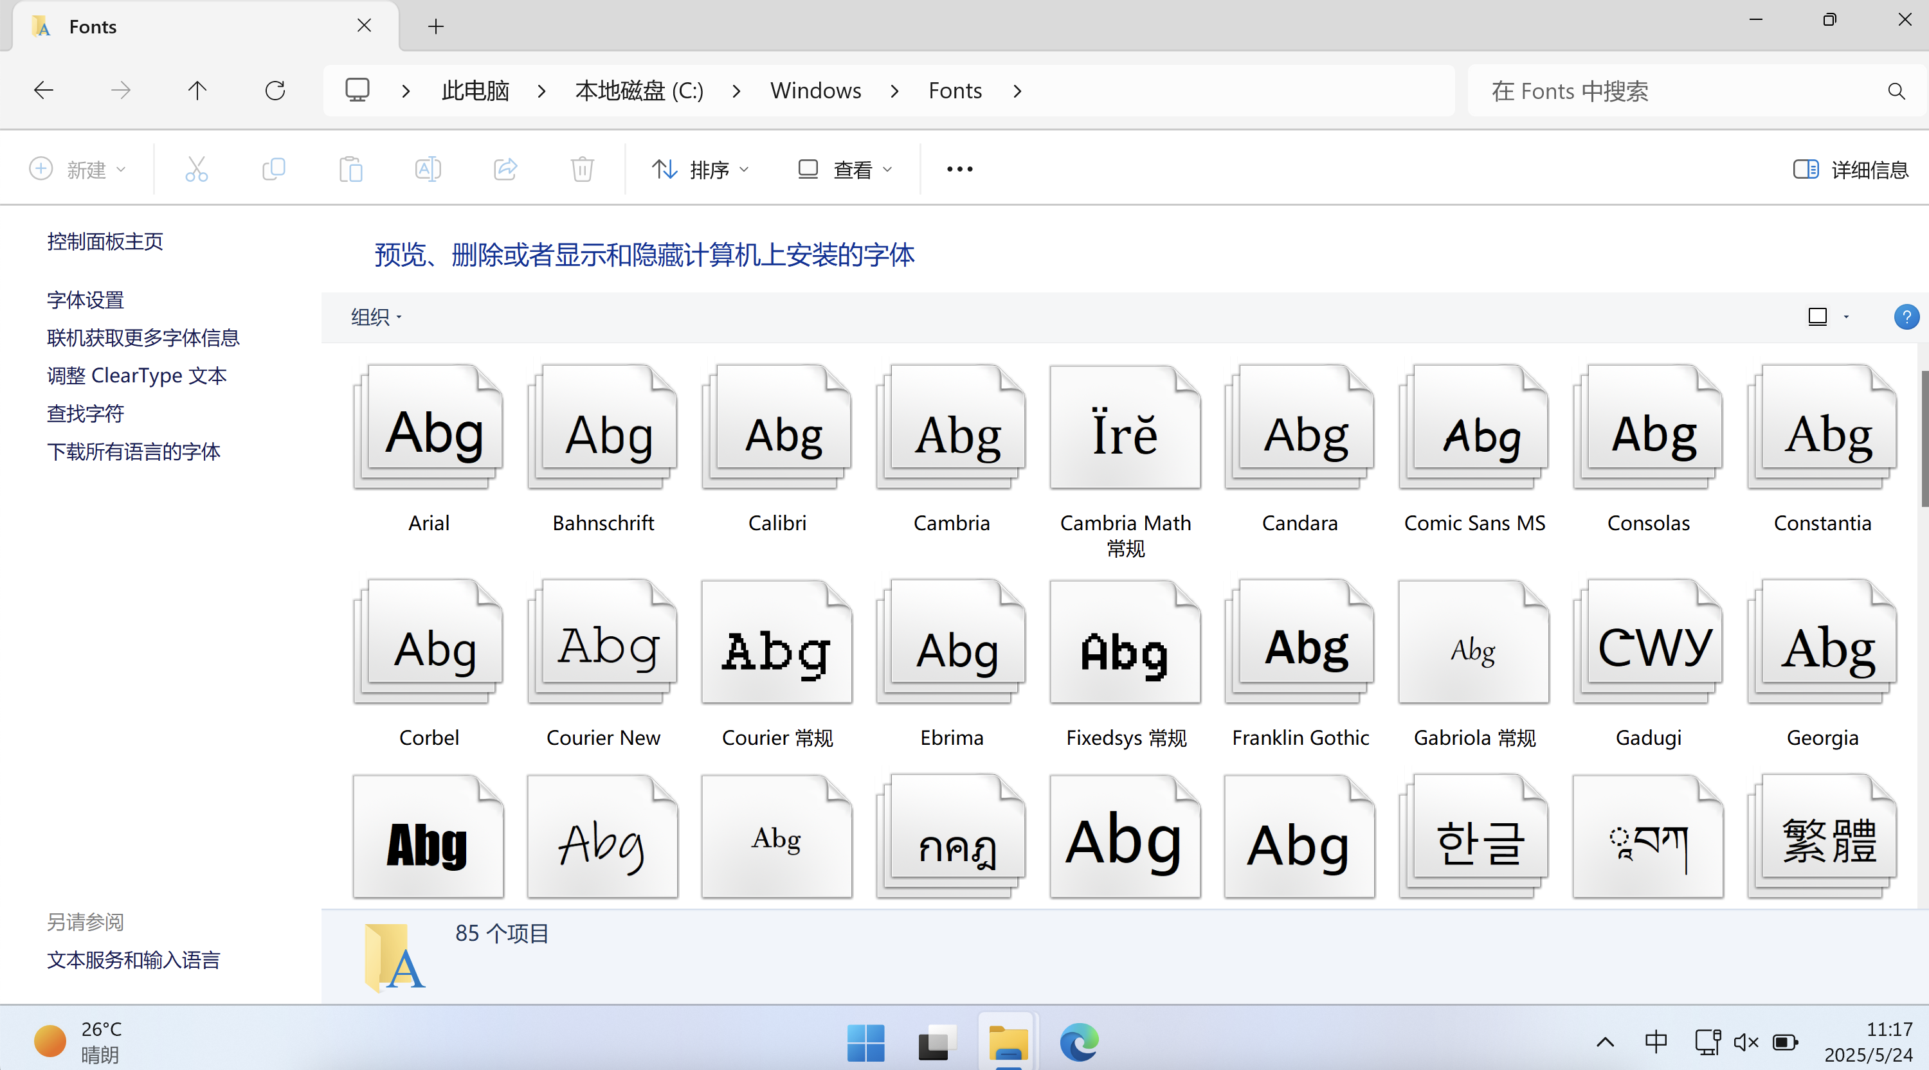
Task: Refresh the Fonts folder view
Action: tap(275, 91)
